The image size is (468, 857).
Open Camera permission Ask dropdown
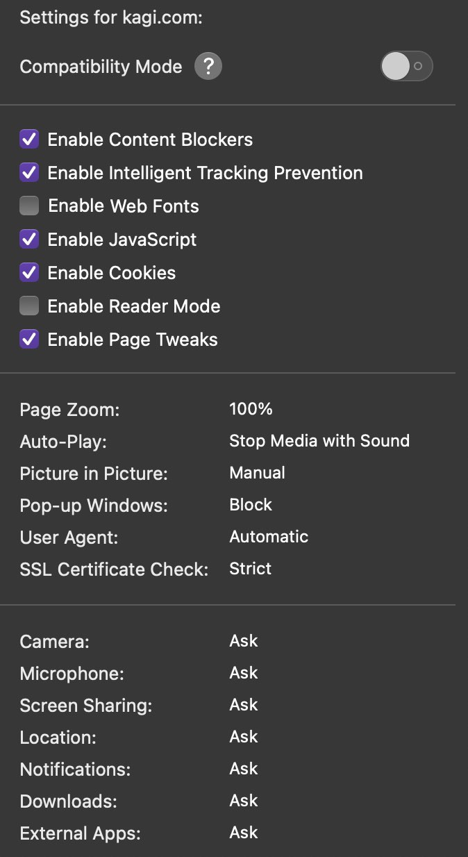(244, 641)
